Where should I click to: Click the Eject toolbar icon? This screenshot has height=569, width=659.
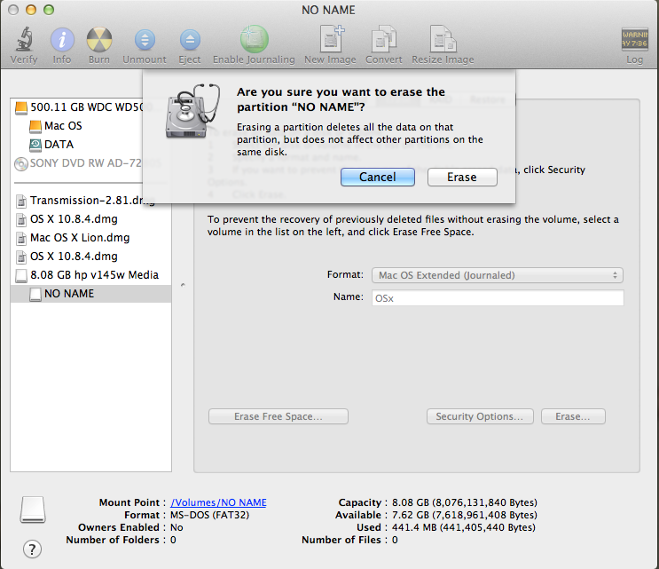point(190,40)
